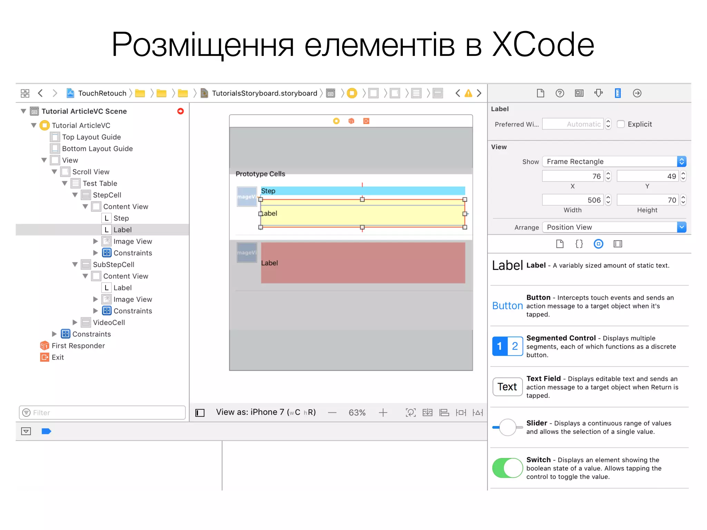
Task: Collapse the Scroll View disclosure triangle
Action: pos(54,172)
